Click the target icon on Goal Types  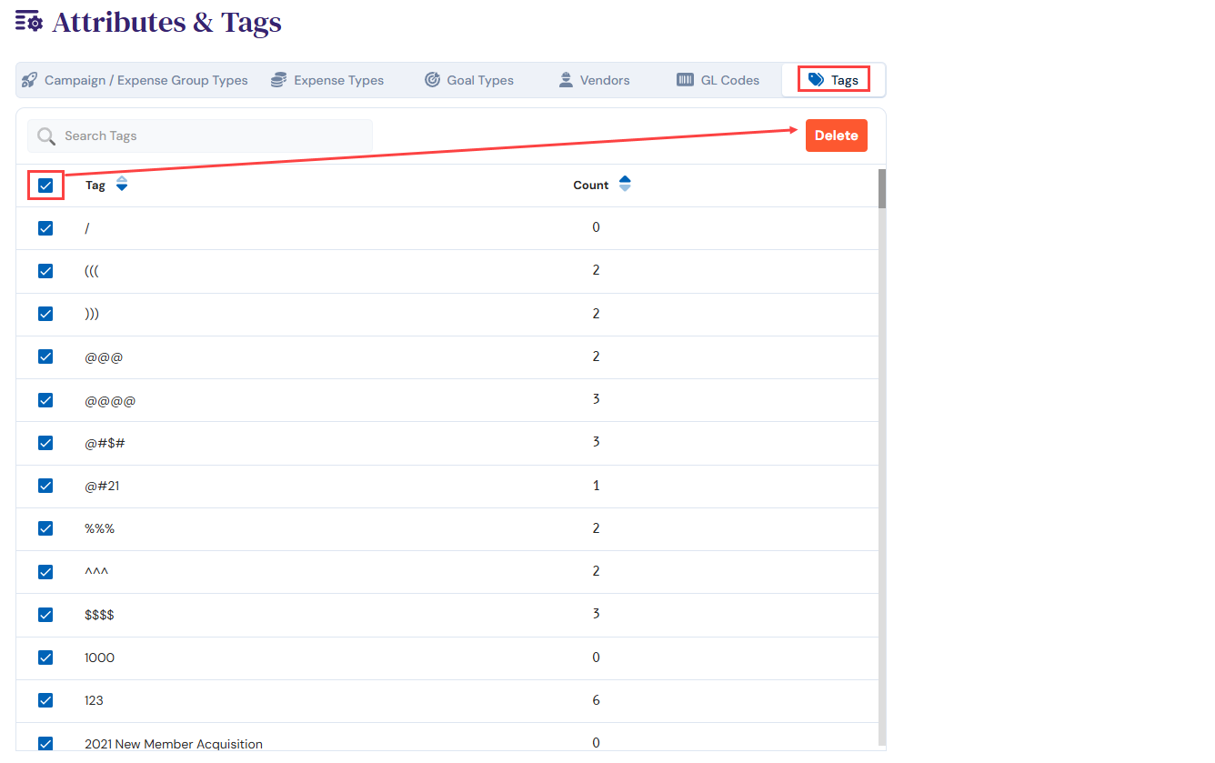click(x=432, y=80)
